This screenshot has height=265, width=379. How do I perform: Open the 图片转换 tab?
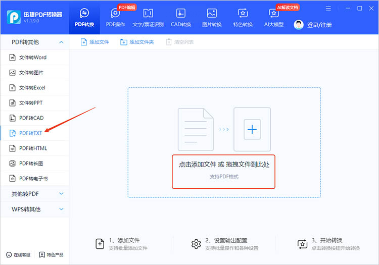[x=212, y=17]
